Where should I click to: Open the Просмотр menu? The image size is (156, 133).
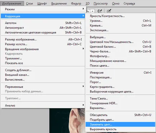coord(101,4)
